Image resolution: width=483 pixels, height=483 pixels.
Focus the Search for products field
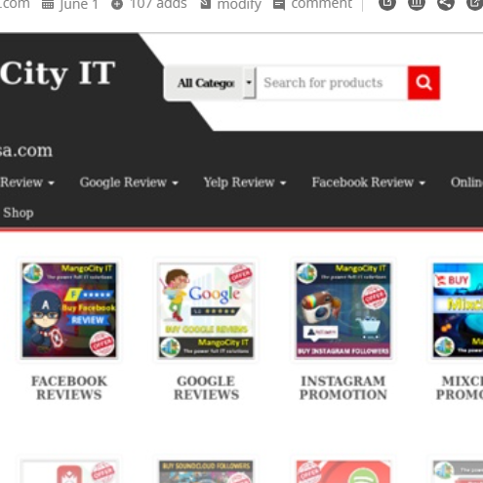(x=332, y=83)
